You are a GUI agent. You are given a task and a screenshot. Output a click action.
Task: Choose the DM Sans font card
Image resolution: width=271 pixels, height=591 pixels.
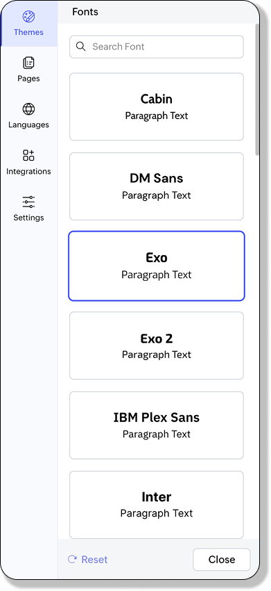157,186
